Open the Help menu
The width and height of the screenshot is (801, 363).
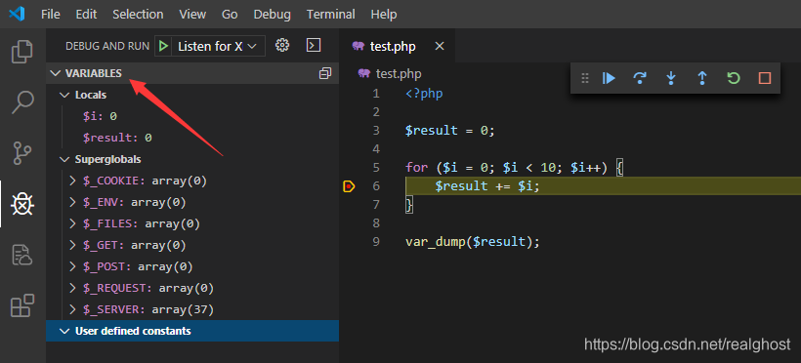tap(384, 15)
